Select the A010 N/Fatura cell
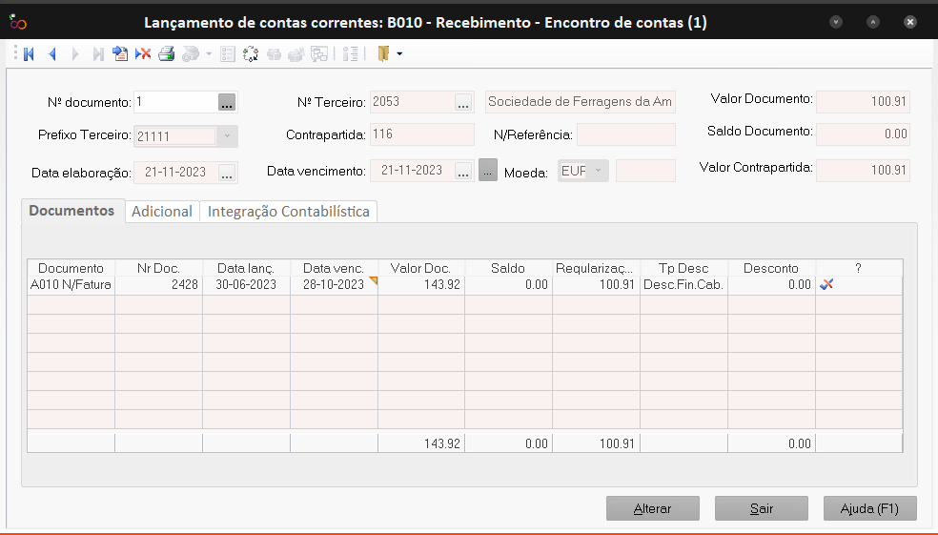Screen dimensions: 938x535 coord(71,285)
